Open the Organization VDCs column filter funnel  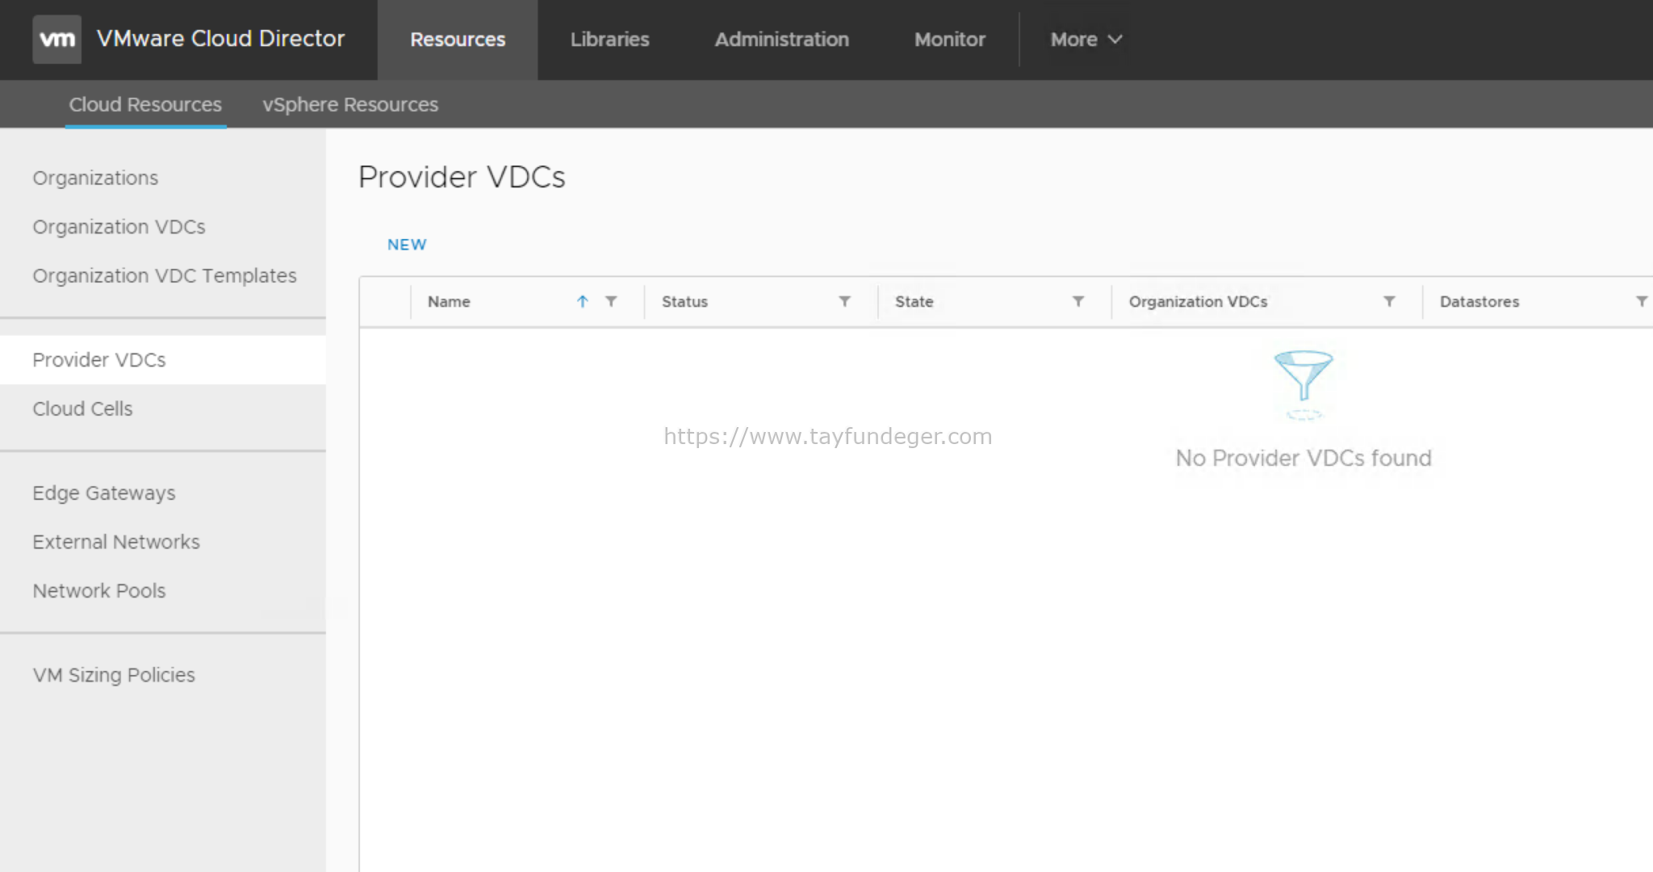tap(1388, 301)
